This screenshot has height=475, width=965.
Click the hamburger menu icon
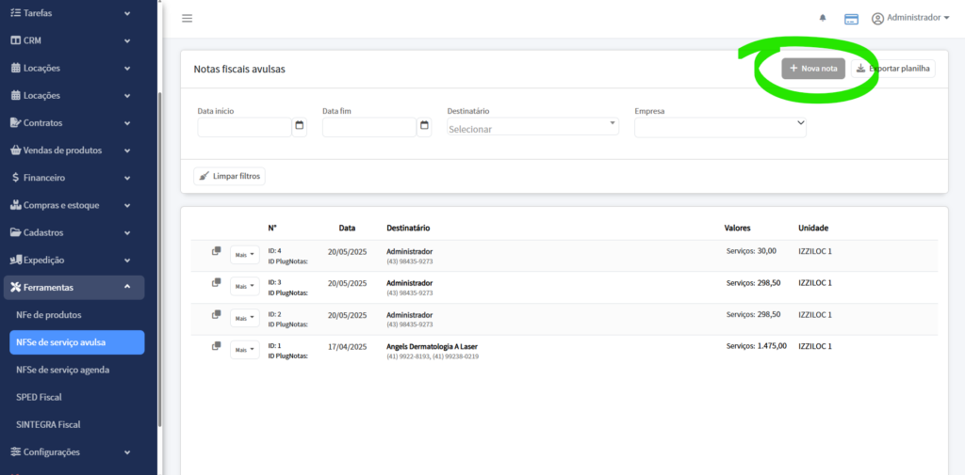tap(187, 19)
